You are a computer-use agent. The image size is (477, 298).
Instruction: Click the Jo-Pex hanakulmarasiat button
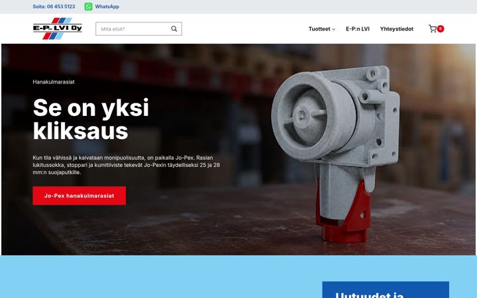pos(79,196)
